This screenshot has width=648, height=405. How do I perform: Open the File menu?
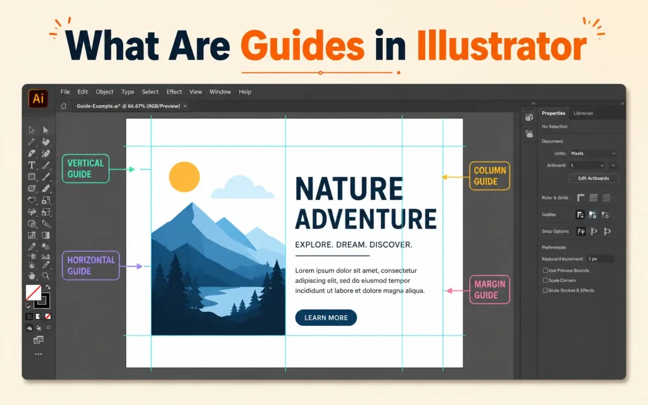click(x=65, y=92)
